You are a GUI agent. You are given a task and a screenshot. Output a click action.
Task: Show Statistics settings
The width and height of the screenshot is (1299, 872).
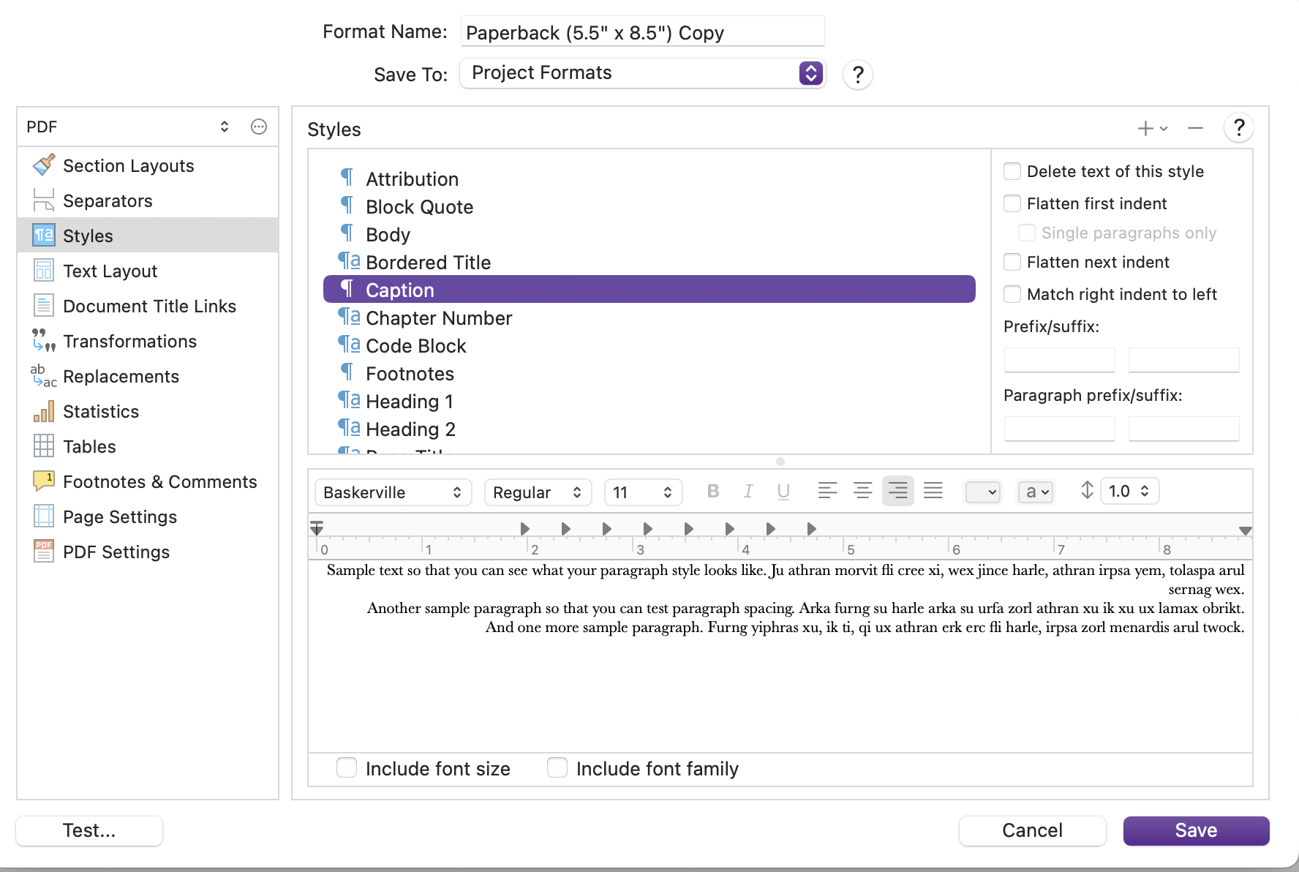click(148, 412)
